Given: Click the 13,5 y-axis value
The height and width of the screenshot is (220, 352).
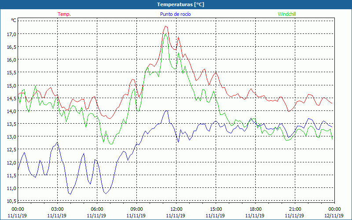Looking at the screenshot, I should point(12,124).
